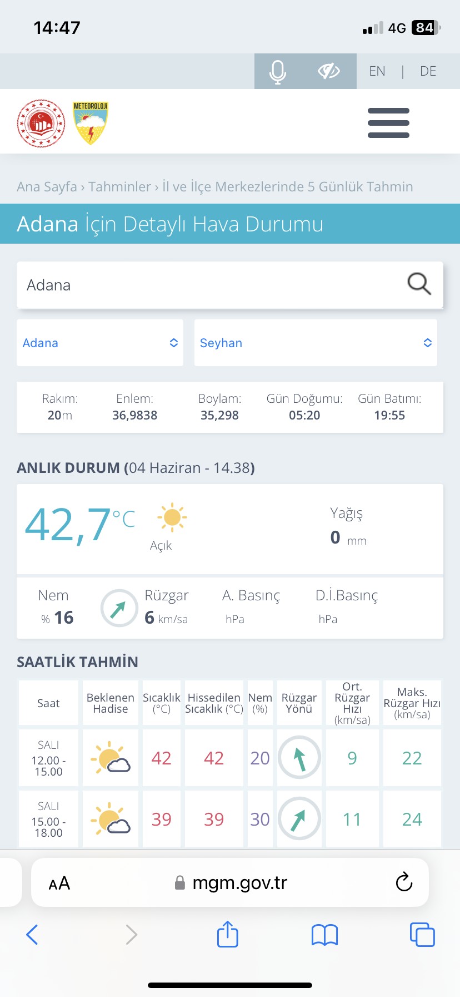The width and height of the screenshot is (460, 997).
Task: Click the Meteoroloji shield logo
Action: (91, 123)
